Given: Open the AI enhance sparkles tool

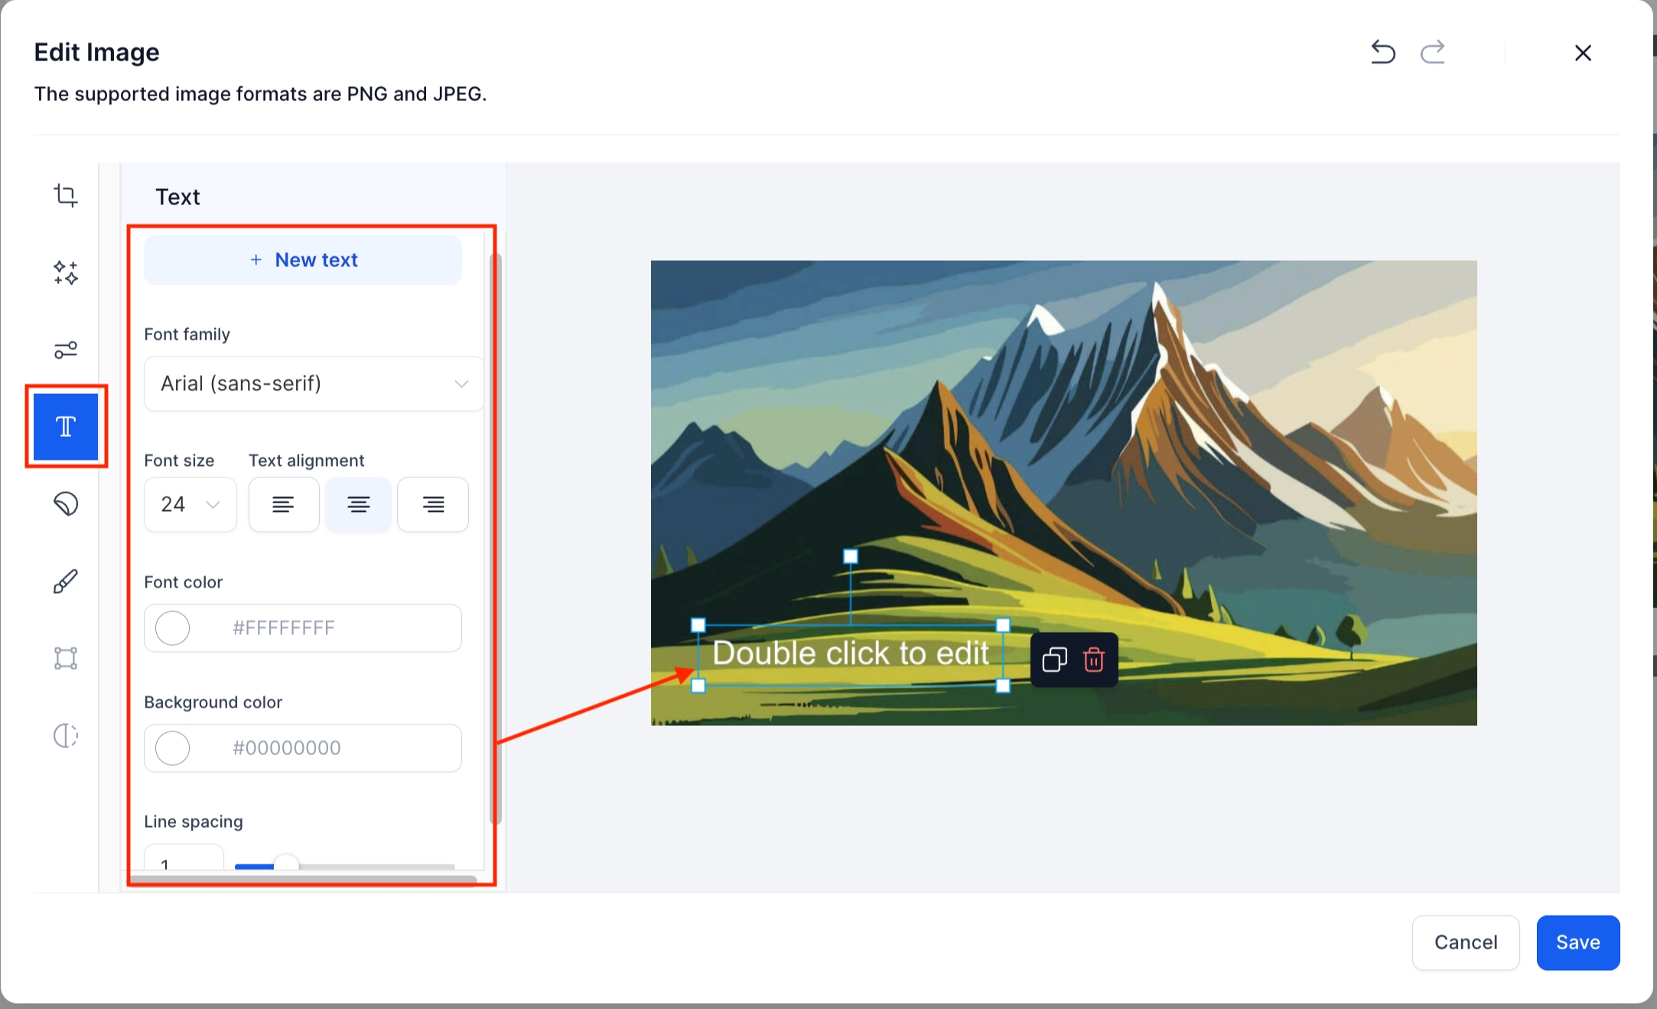Looking at the screenshot, I should [66, 273].
